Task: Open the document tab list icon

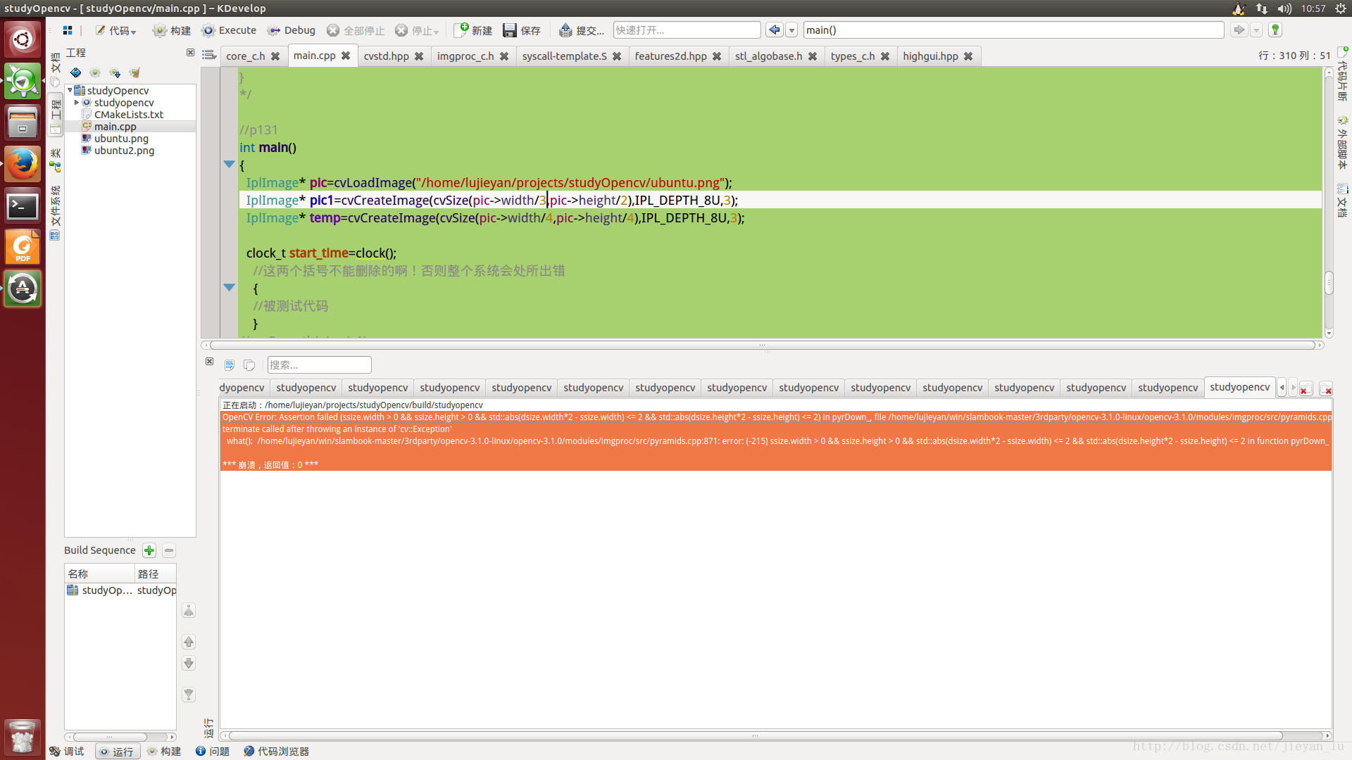Action: coord(209,55)
